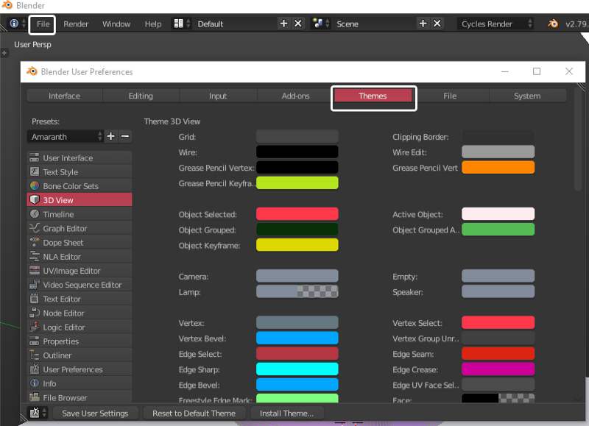
Task: Edit the Lamp color with alpha swatch
Action: click(297, 291)
